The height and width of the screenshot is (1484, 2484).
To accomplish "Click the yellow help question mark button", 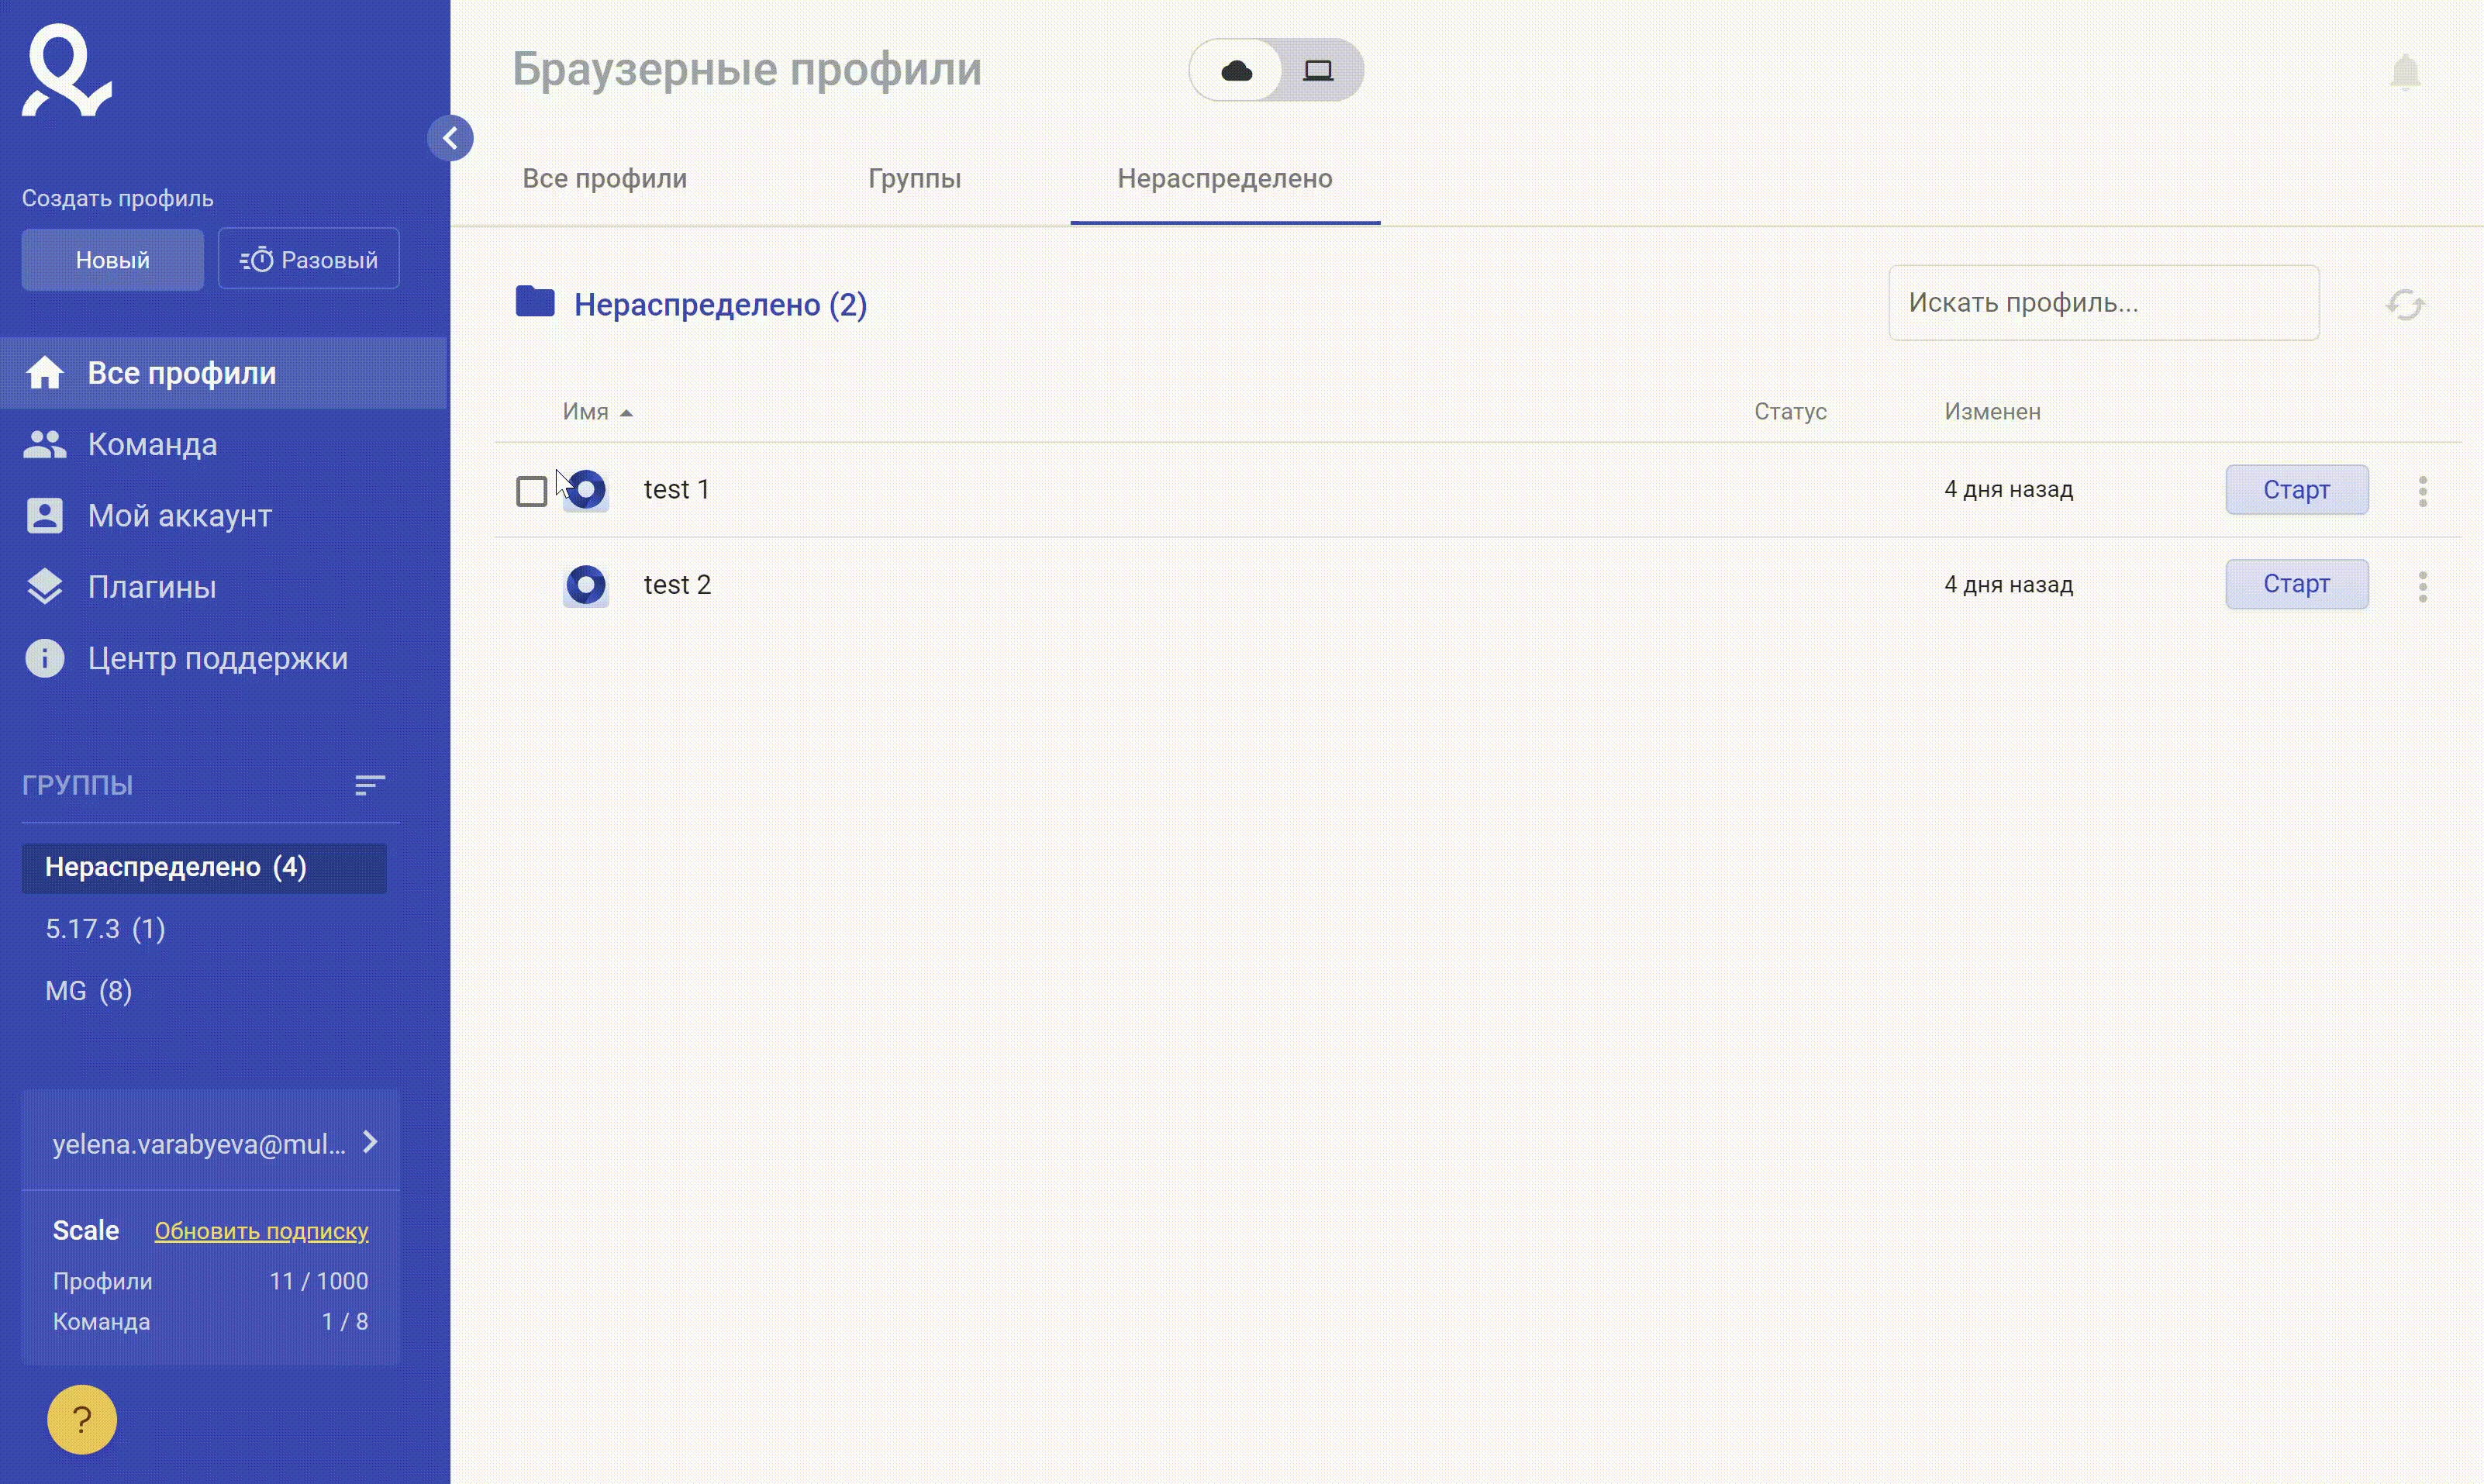I will [x=82, y=1418].
